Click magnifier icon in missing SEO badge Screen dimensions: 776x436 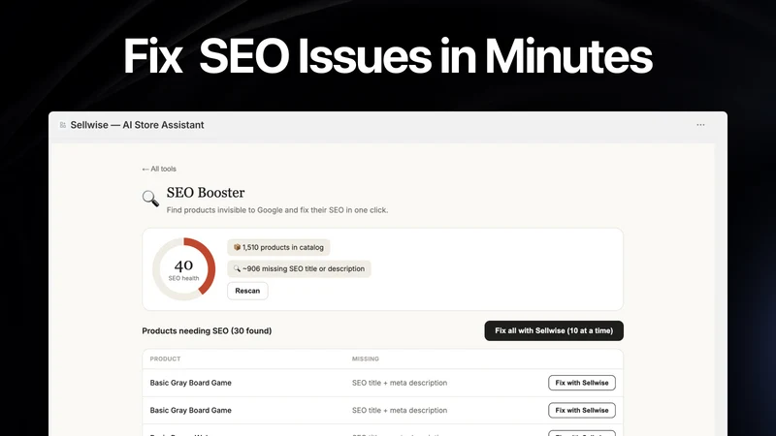pyautogui.click(x=237, y=269)
